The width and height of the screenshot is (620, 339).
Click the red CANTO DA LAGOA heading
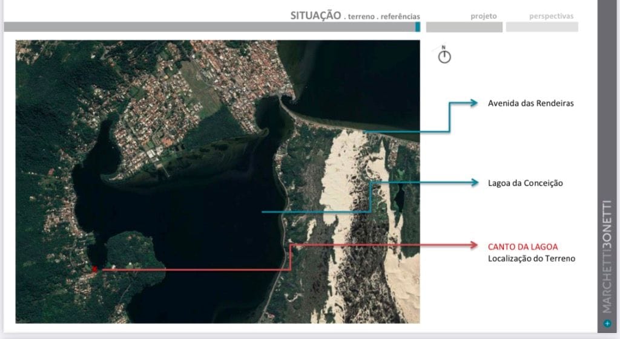point(523,247)
